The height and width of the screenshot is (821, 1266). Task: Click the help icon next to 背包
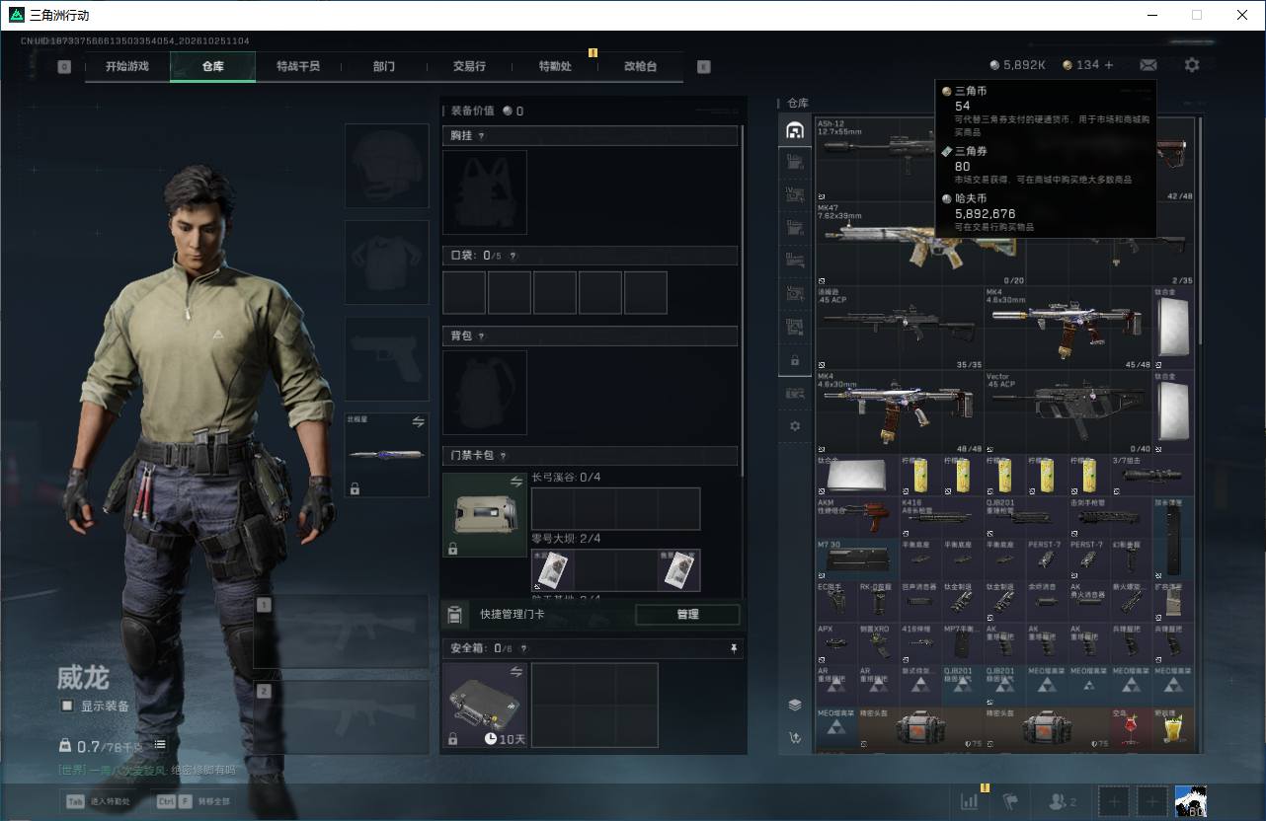[482, 336]
